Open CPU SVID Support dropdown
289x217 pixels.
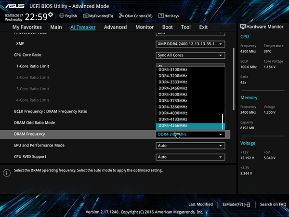point(190,157)
